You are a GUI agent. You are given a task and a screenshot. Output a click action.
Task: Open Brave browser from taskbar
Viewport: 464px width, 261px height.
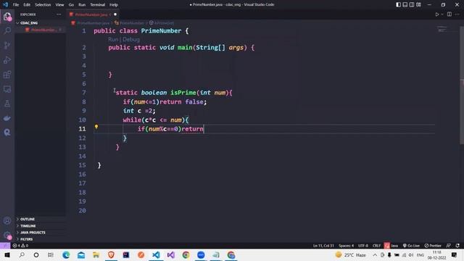pyautogui.click(x=111, y=254)
